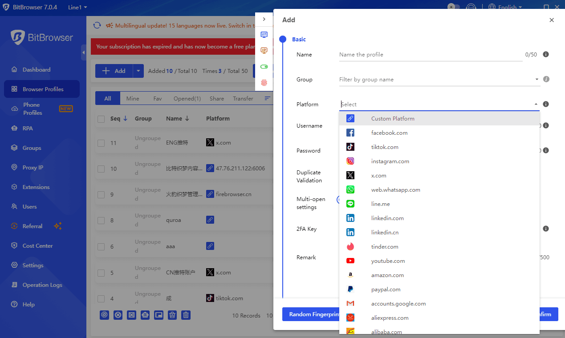
Task: Collapse the Add panel with the chevron arrow
Action: (x=264, y=19)
